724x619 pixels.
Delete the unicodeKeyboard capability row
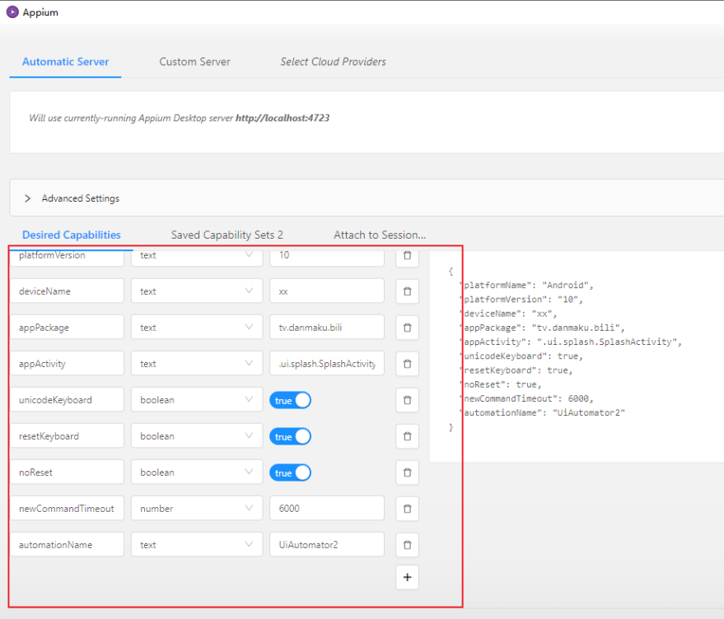(407, 400)
